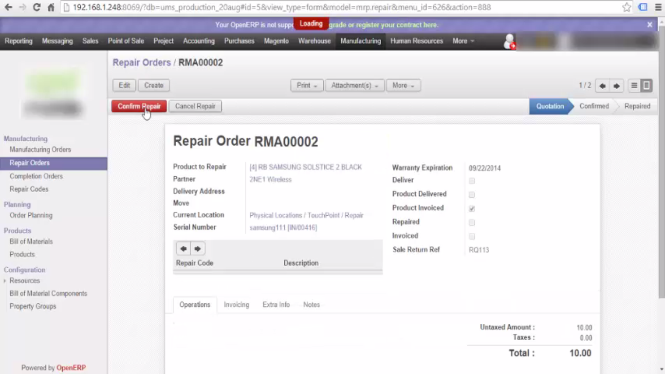665x374 pixels.
Task: Click the Create button
Action: tap(154, 85)
